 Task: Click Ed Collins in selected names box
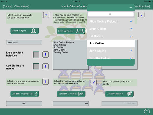click(58, 47)
